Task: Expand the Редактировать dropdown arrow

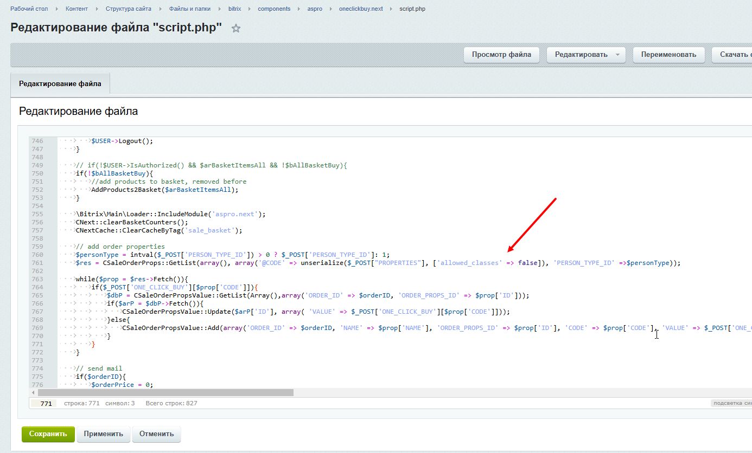Action: click(x=617, y=55)
